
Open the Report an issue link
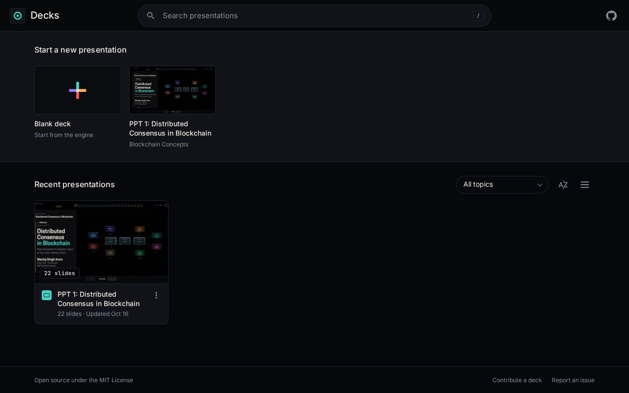coord(573,380)
